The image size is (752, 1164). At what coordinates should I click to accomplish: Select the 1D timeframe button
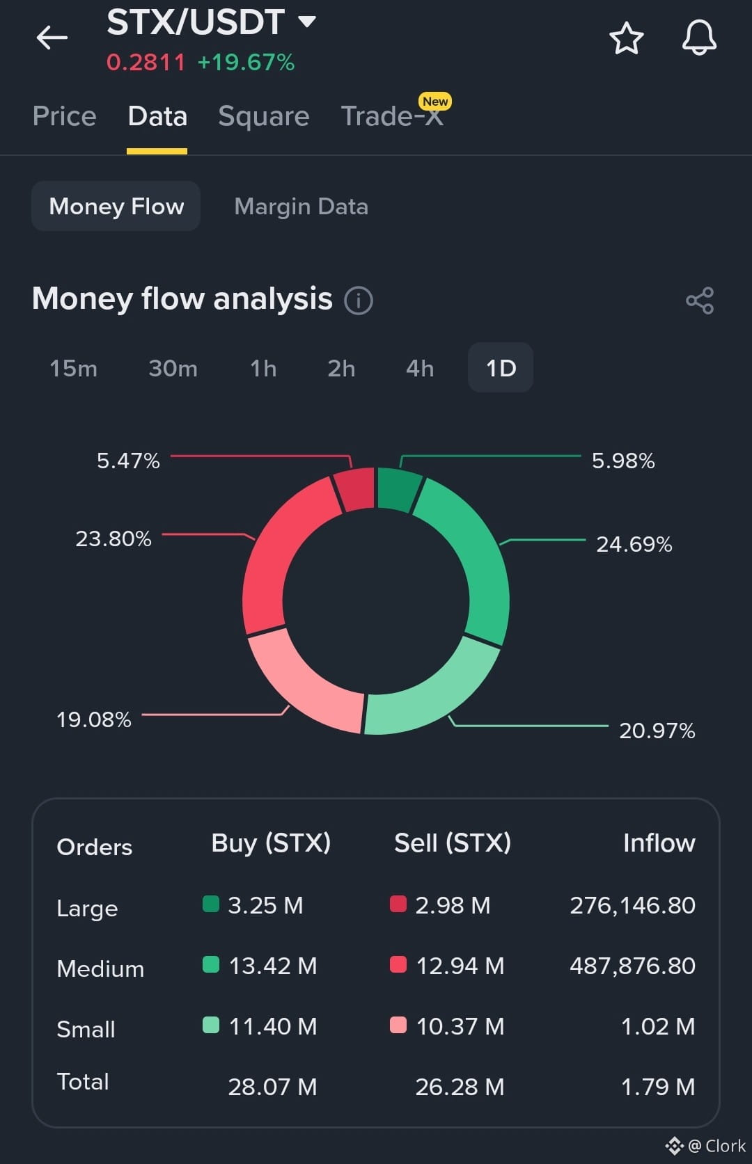tap(501, 367)
